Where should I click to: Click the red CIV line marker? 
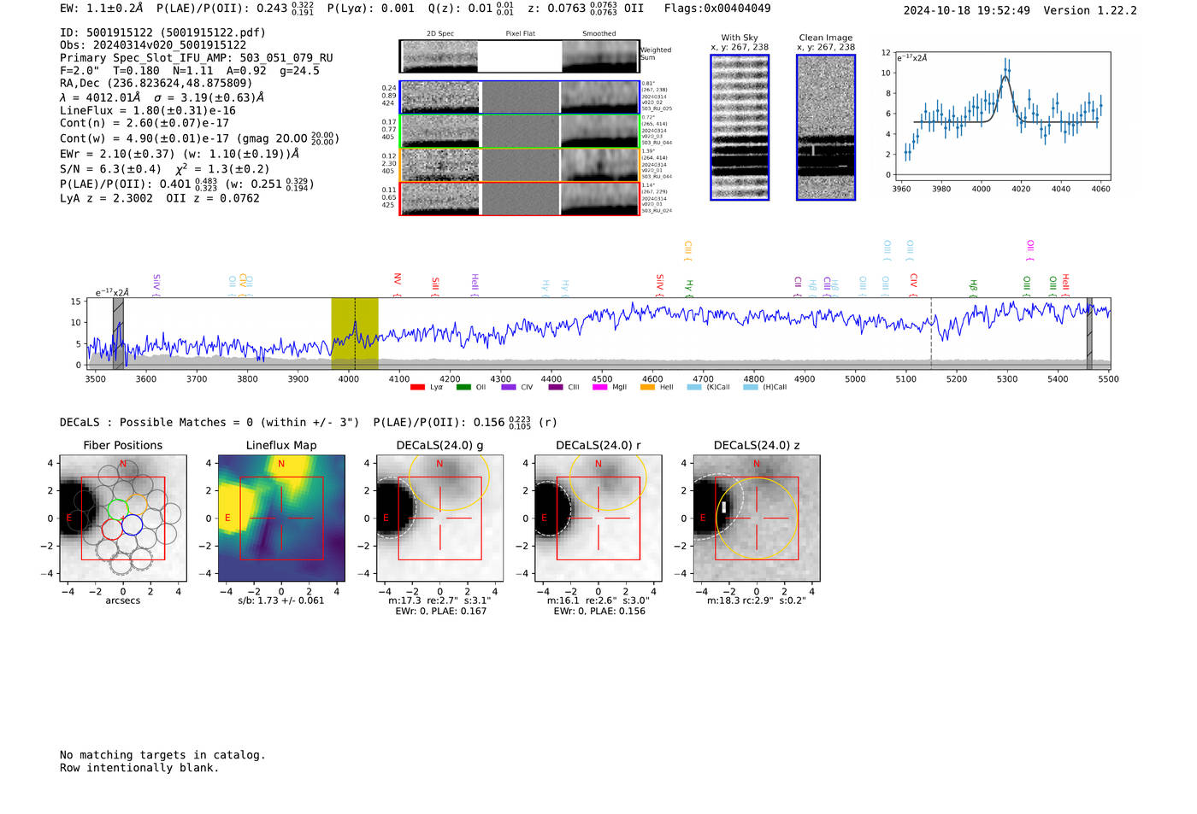pos(913,285)
